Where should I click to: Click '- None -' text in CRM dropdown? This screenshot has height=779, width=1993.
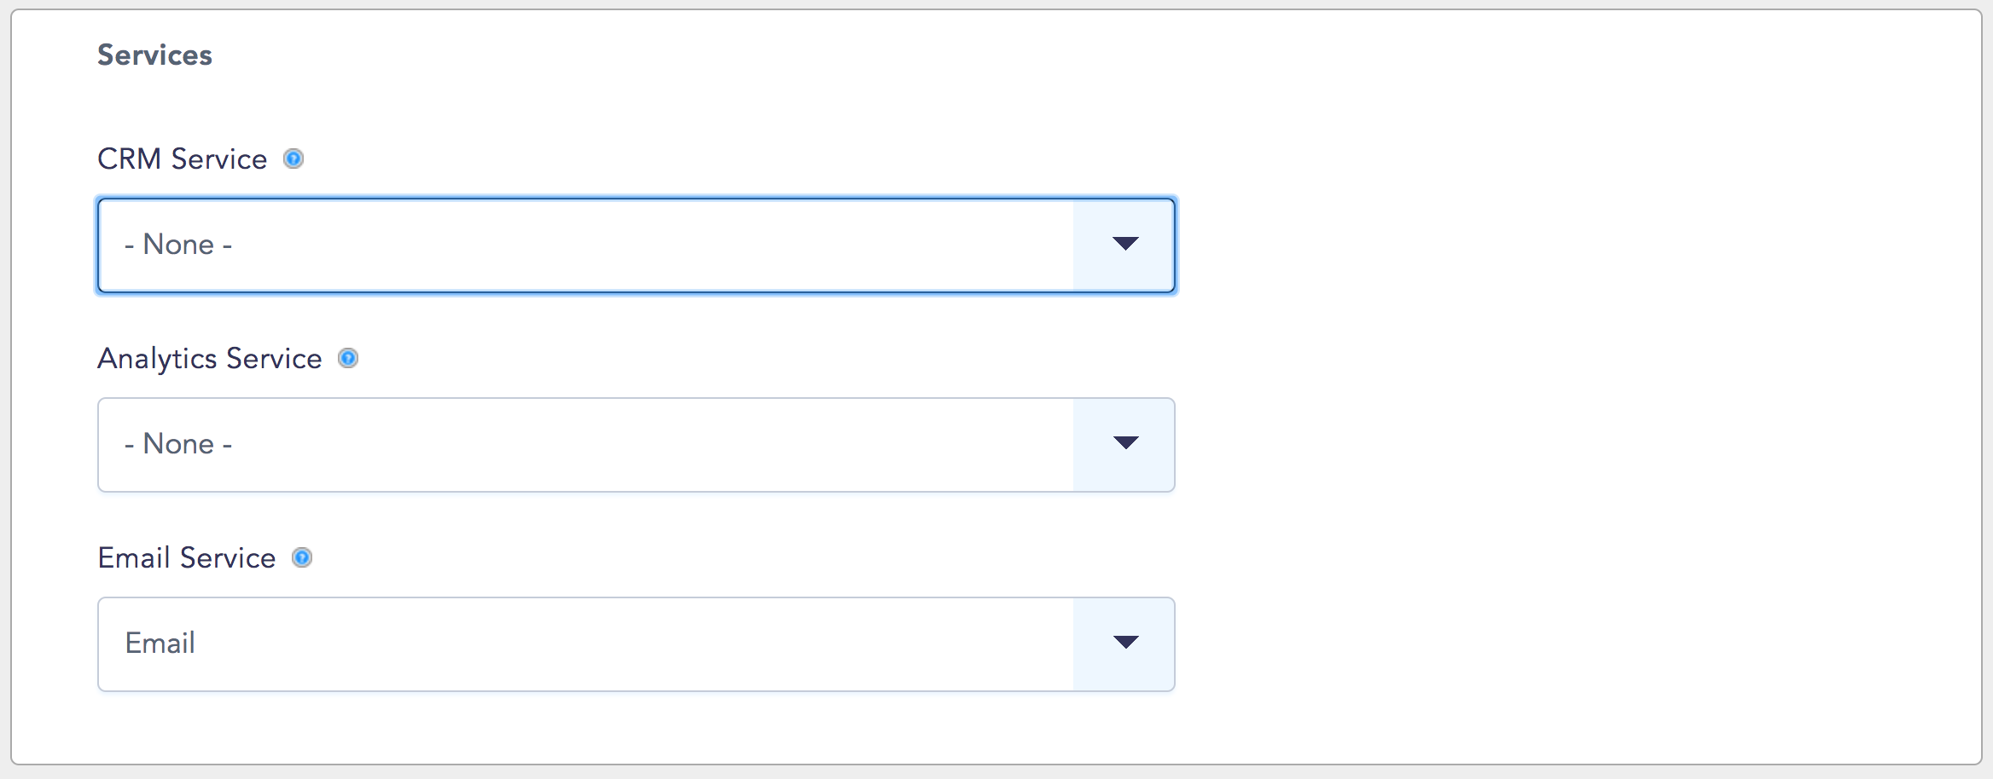[x=178, y=245]
